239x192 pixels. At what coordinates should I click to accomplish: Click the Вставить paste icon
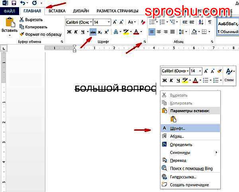point(9,24)
